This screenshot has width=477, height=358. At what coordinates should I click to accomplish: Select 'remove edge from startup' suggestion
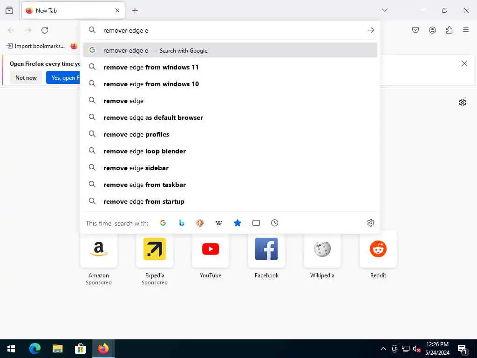point(230,201)
